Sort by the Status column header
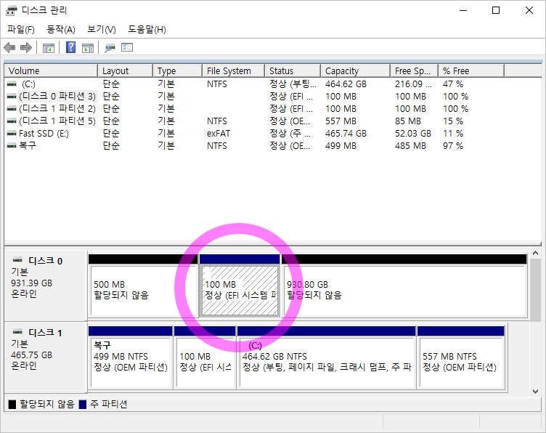The image size is (546, 433). (293, 70)
